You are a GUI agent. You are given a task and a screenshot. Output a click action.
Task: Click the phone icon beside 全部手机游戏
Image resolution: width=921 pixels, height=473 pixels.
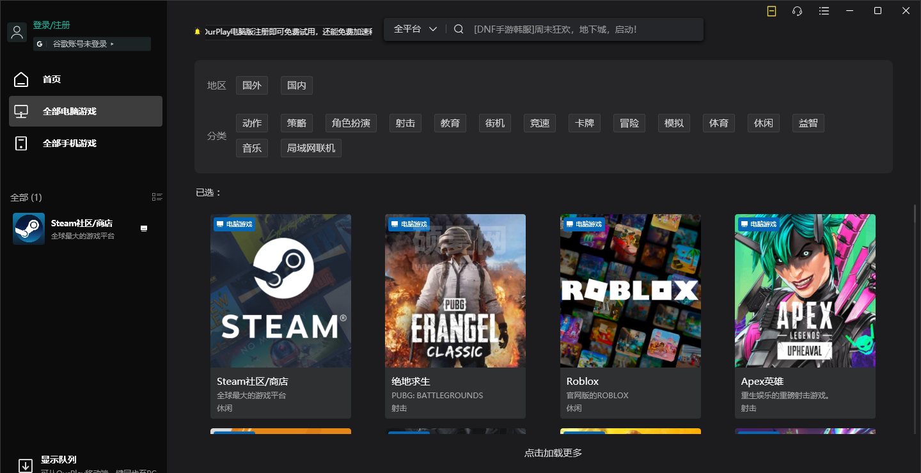pos(21,143)
